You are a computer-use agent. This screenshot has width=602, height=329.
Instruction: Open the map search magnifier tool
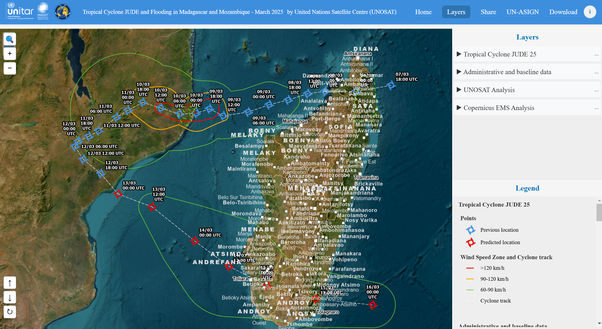(10, 39)
